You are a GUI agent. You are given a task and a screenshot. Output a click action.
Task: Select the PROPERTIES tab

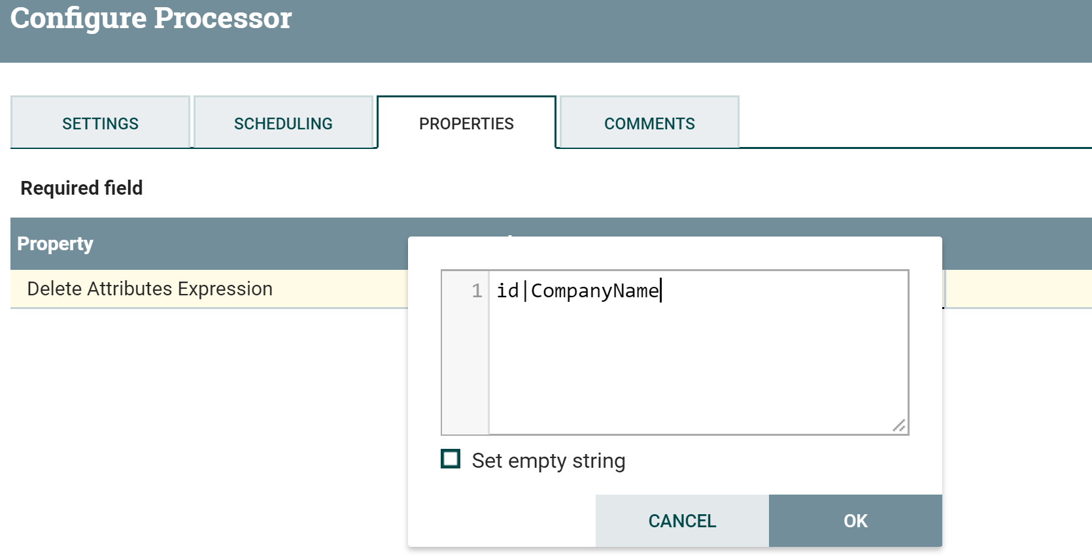point(466,123)
